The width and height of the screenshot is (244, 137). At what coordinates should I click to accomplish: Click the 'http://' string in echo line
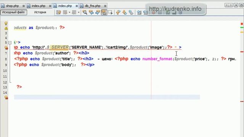[39, 47]
